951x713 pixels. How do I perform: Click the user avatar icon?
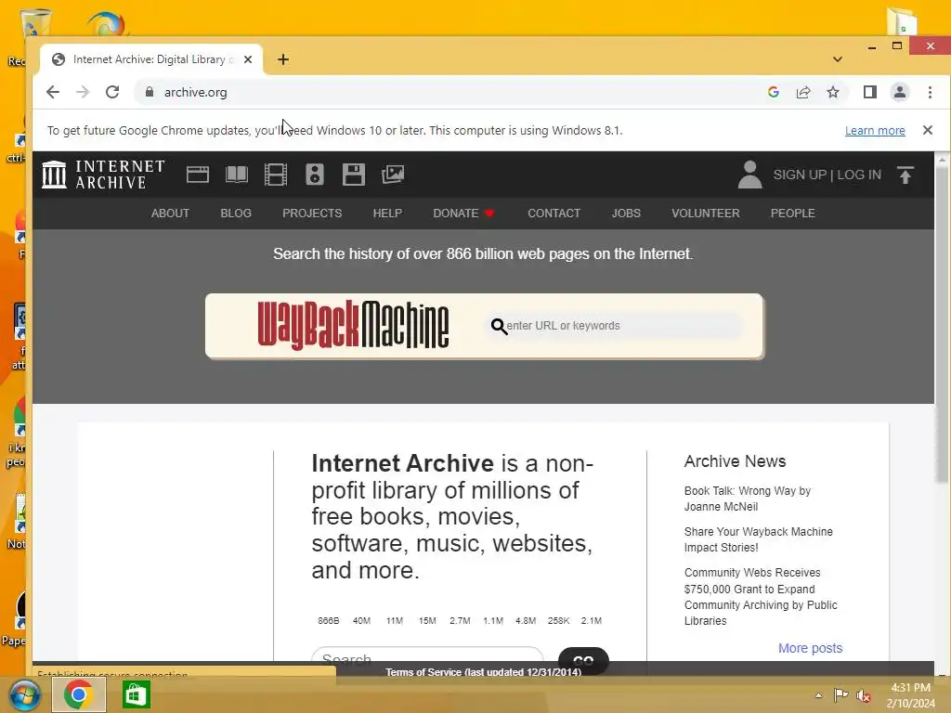click(x=750, y=175)
